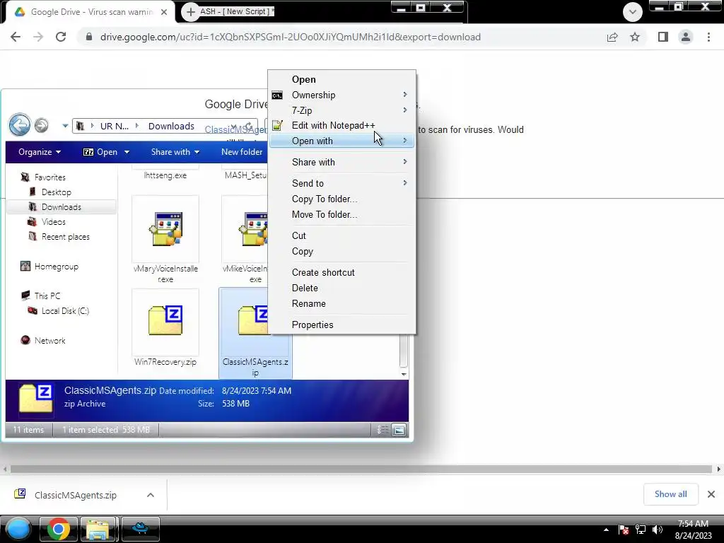This screenshot has height=543, width=724.
Task: Open Downloads in navigation pane
Action: click(62, 207)
